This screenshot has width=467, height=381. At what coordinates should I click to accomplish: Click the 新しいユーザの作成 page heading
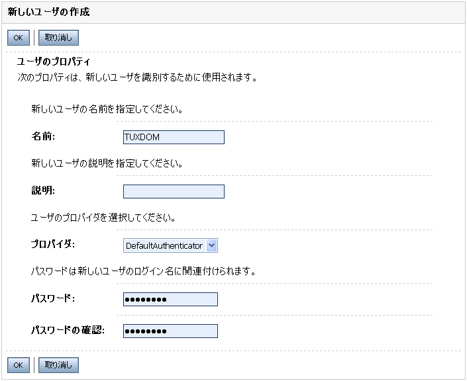click(x=48, y=12)
